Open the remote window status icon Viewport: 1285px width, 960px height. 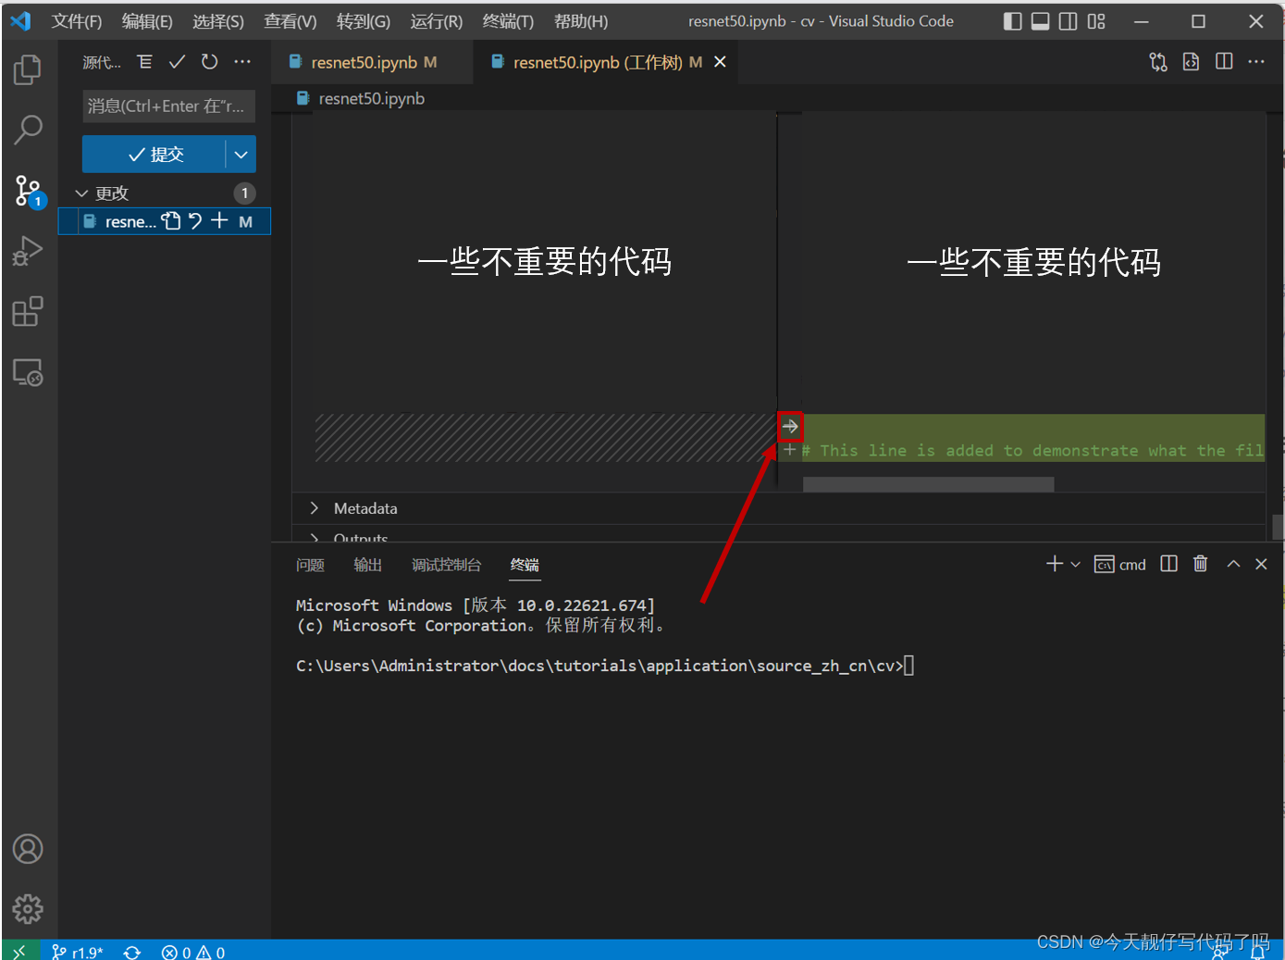(x=19, y=951)
